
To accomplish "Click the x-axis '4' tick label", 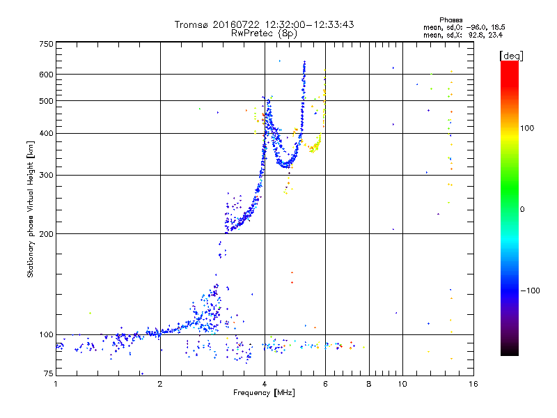I will pyautogui.click(x=265, y=384).
